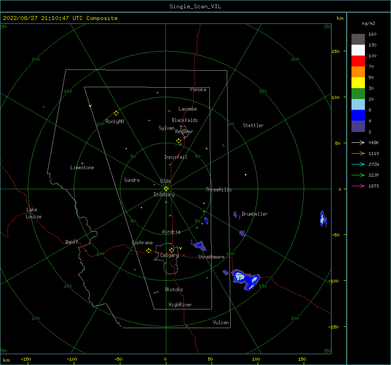Click the ThreeHills label
The width and height of the screenshot is (391, 365).
[219, 190]
